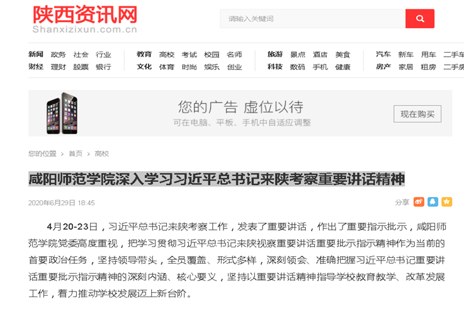Share article via Weibo icon
Image resolution: width=464 pixels, height=309 pixels.
coord(419,201)
